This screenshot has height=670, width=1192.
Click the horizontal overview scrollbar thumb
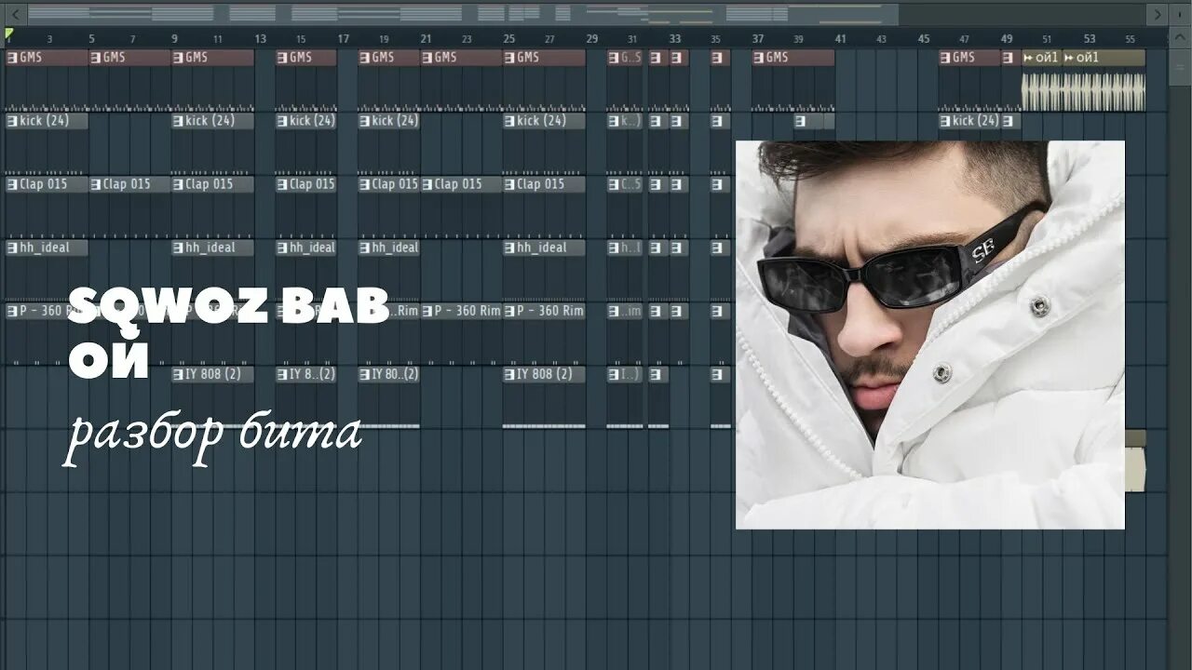[463, 14]
